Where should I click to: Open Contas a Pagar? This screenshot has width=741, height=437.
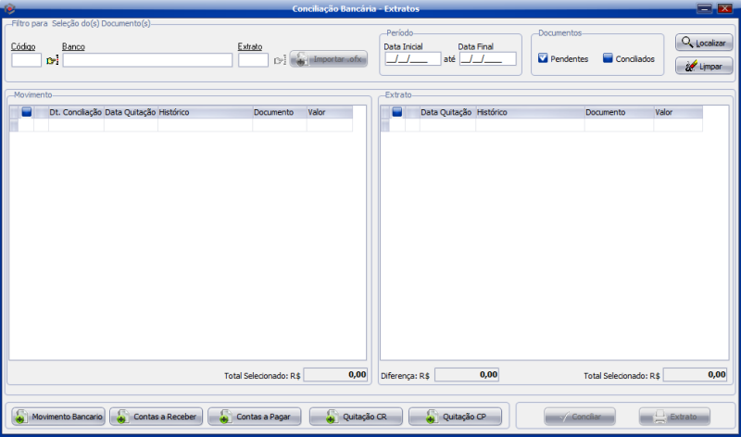pyautogui.click(x=256, y=417)
